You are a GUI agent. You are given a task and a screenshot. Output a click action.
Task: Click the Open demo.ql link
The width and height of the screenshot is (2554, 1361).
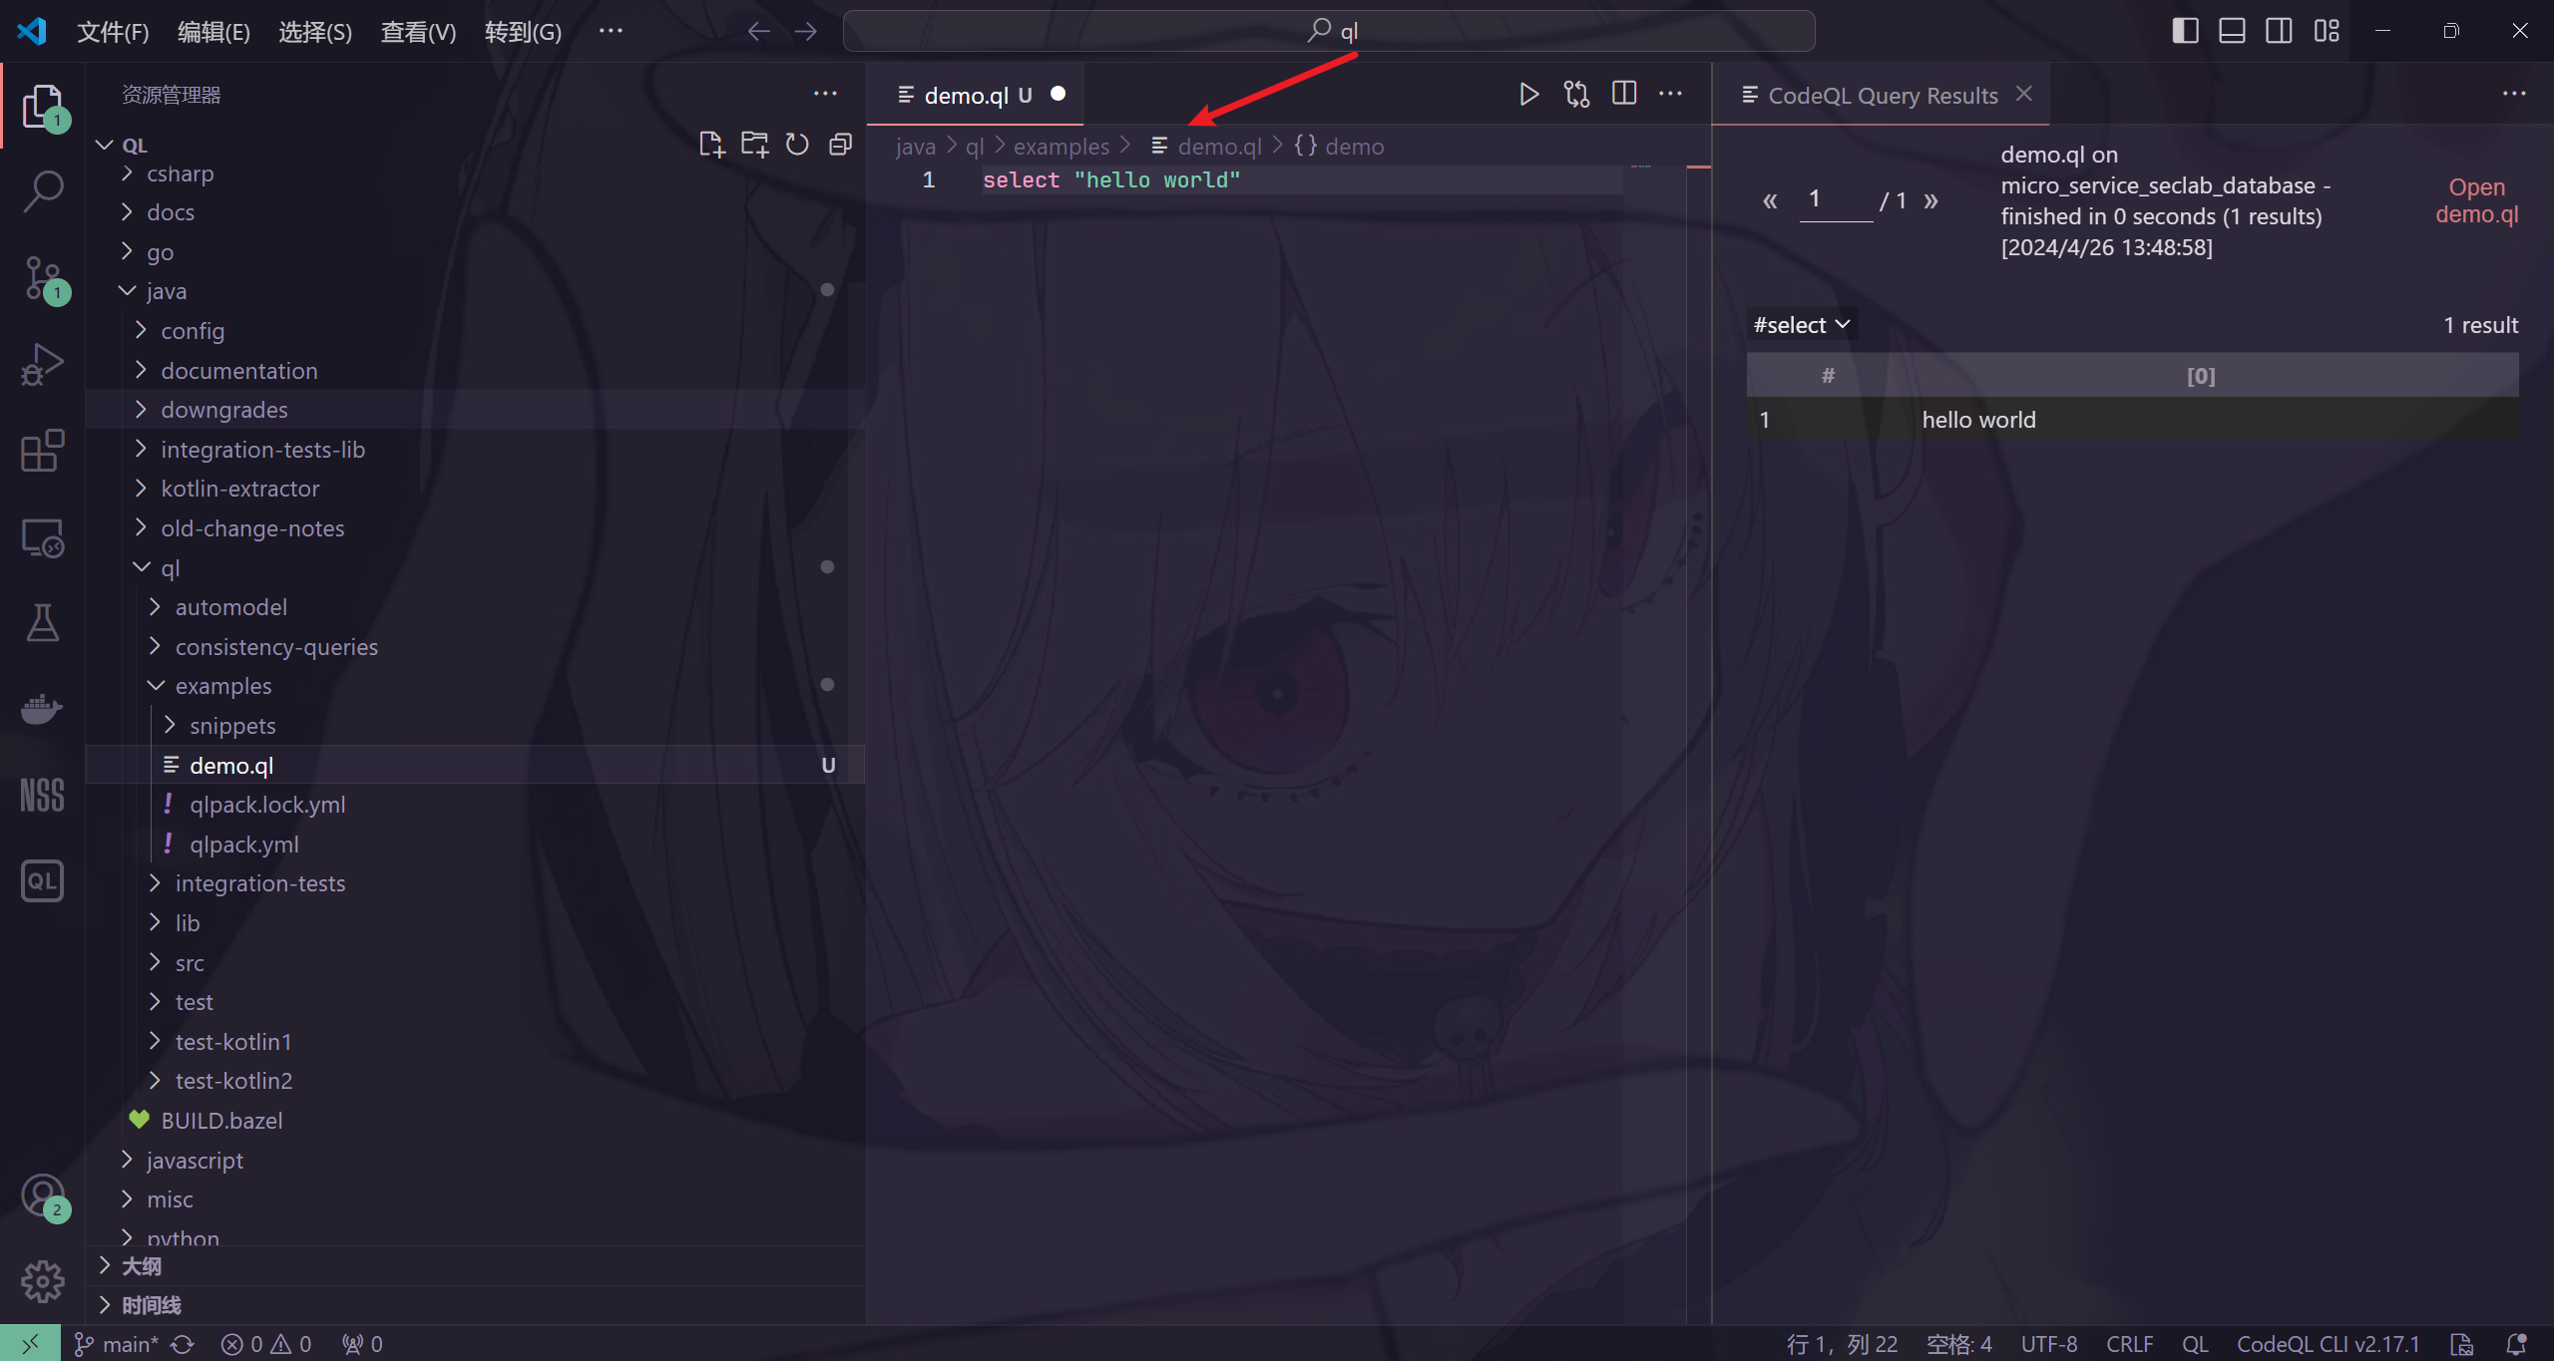point(2476,200)
